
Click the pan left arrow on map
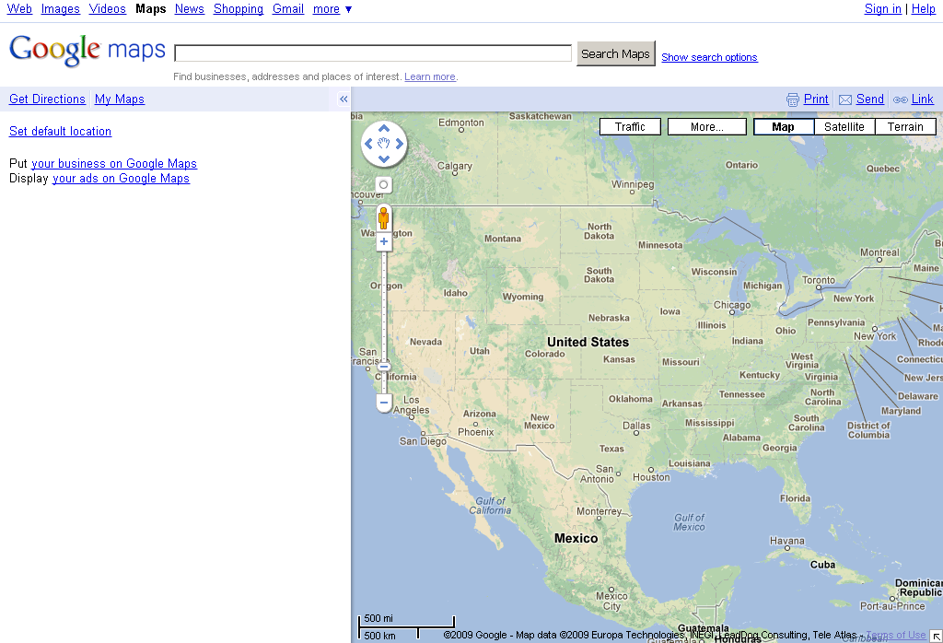[368, 144]
